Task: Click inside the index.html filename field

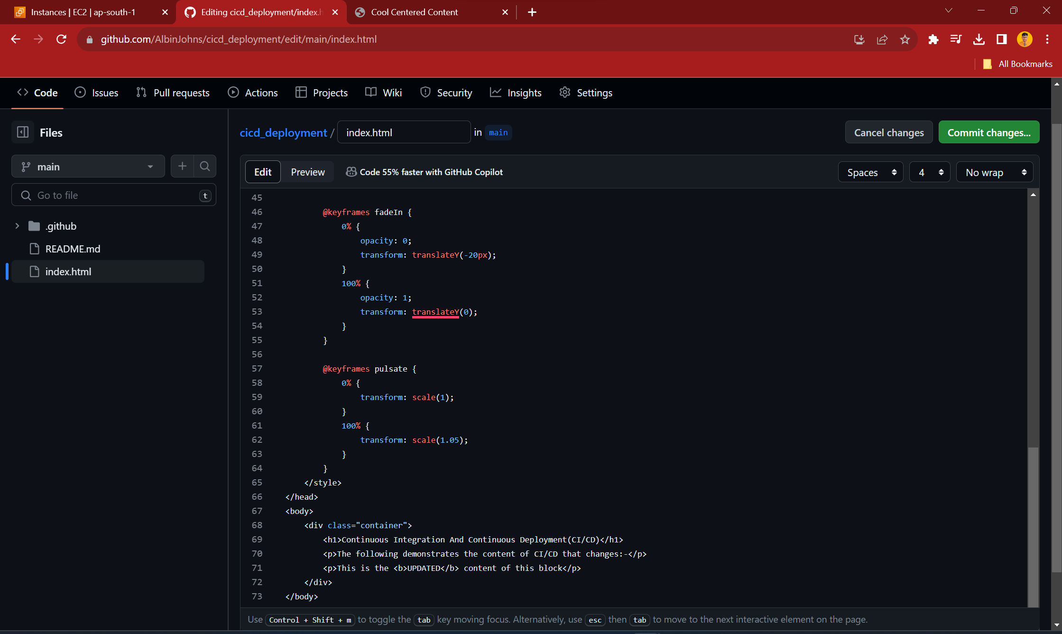Action: [x=404, y=132]
